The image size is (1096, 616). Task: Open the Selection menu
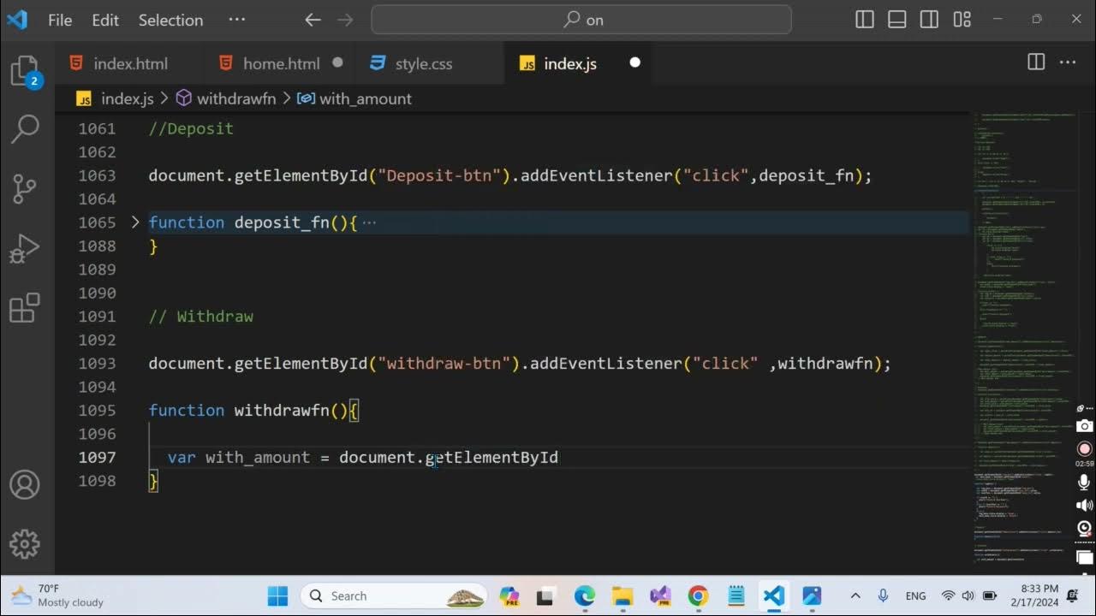pyautogui.click(x=170, y=20)
